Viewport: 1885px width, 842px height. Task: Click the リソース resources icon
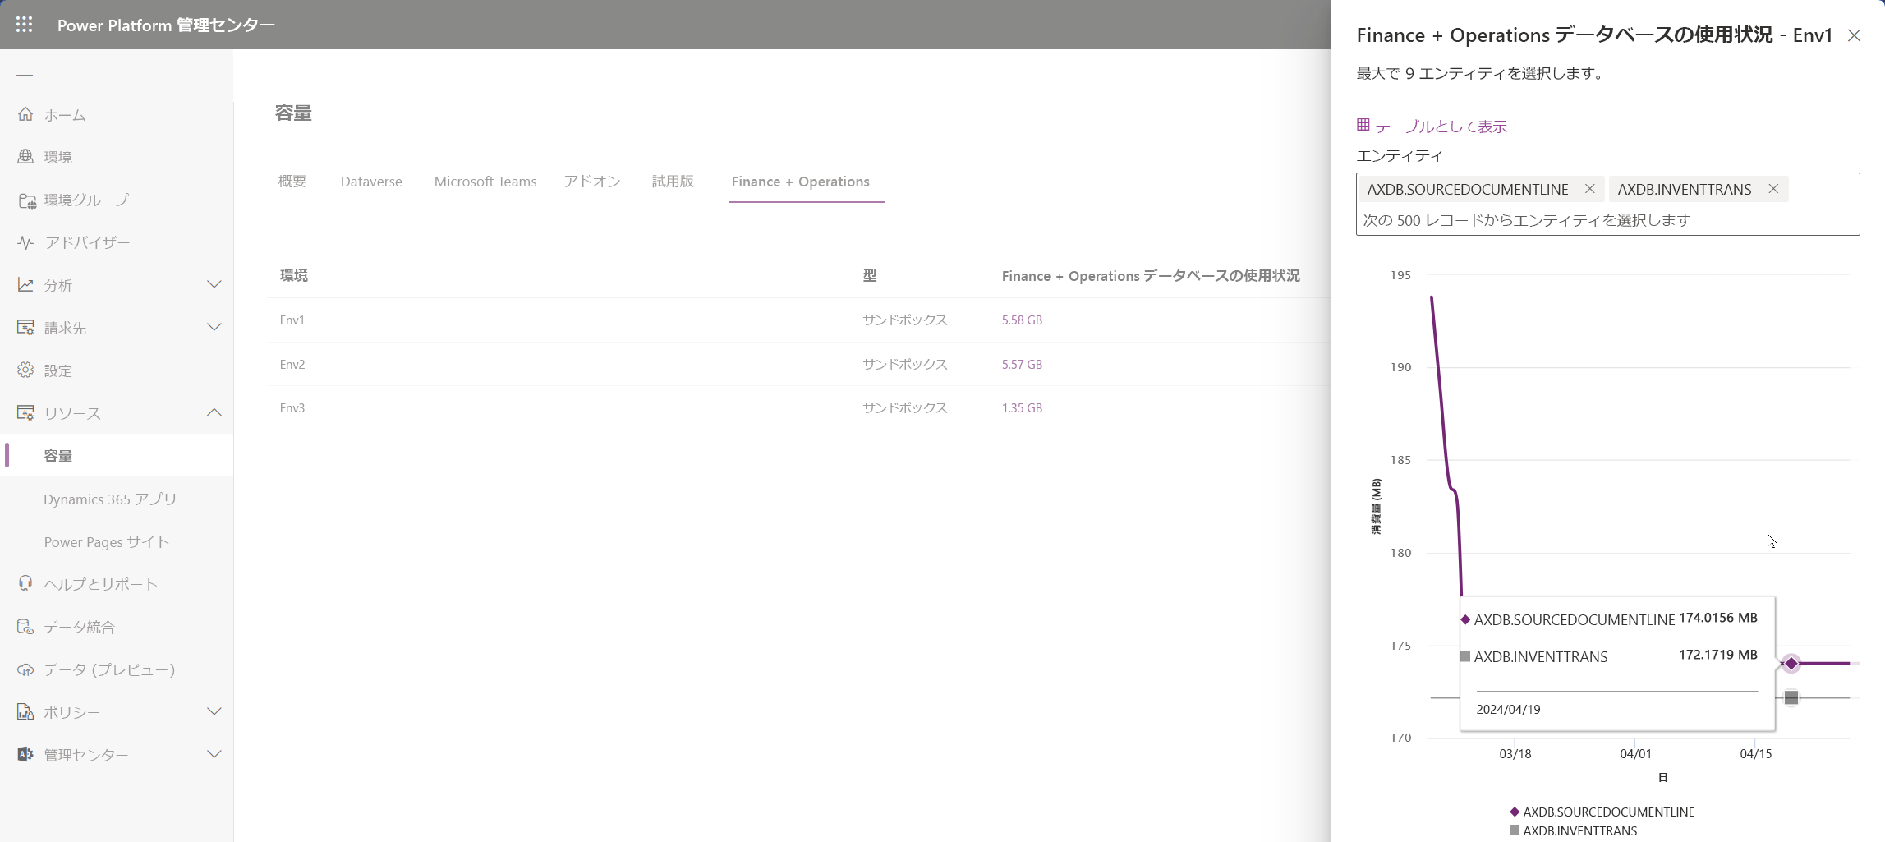pyautogui.click(x=25, y=412)
